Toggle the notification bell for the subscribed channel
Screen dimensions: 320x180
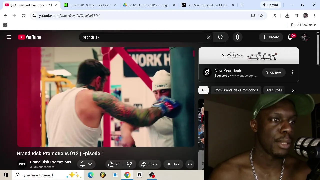click(x=83, y=164)
